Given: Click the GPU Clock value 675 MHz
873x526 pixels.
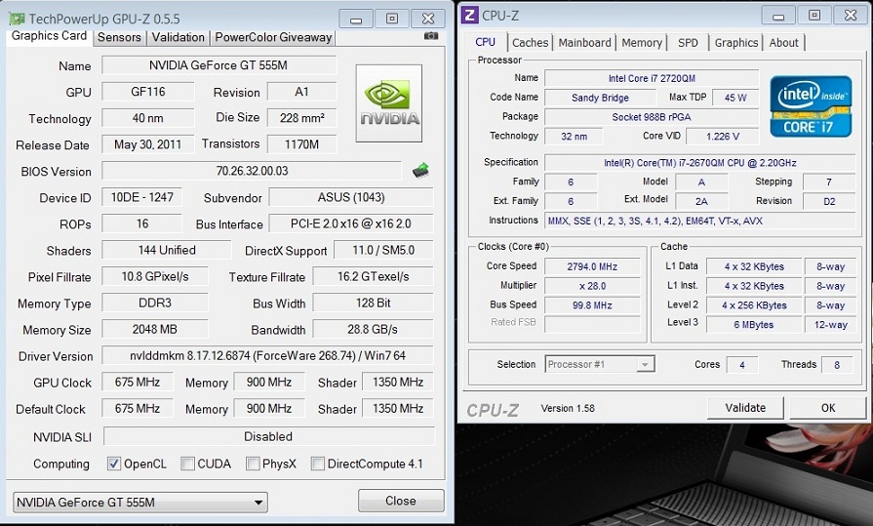Looking at the screenshot, I should click(x=137, y=383).
